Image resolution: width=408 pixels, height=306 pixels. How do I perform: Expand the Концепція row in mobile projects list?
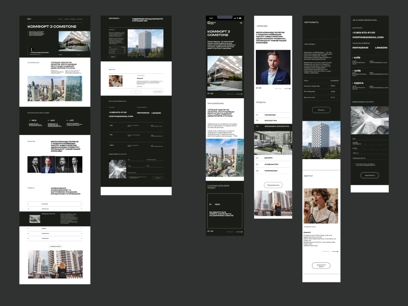273,115
